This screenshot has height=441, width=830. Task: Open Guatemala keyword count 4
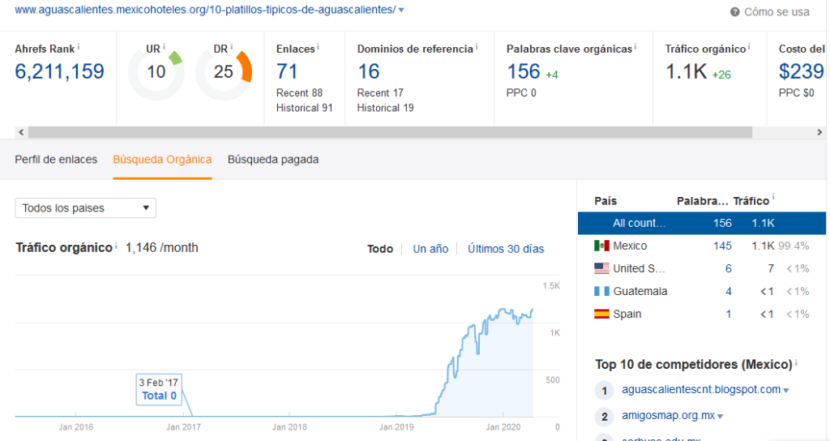[x=729, y=291]
